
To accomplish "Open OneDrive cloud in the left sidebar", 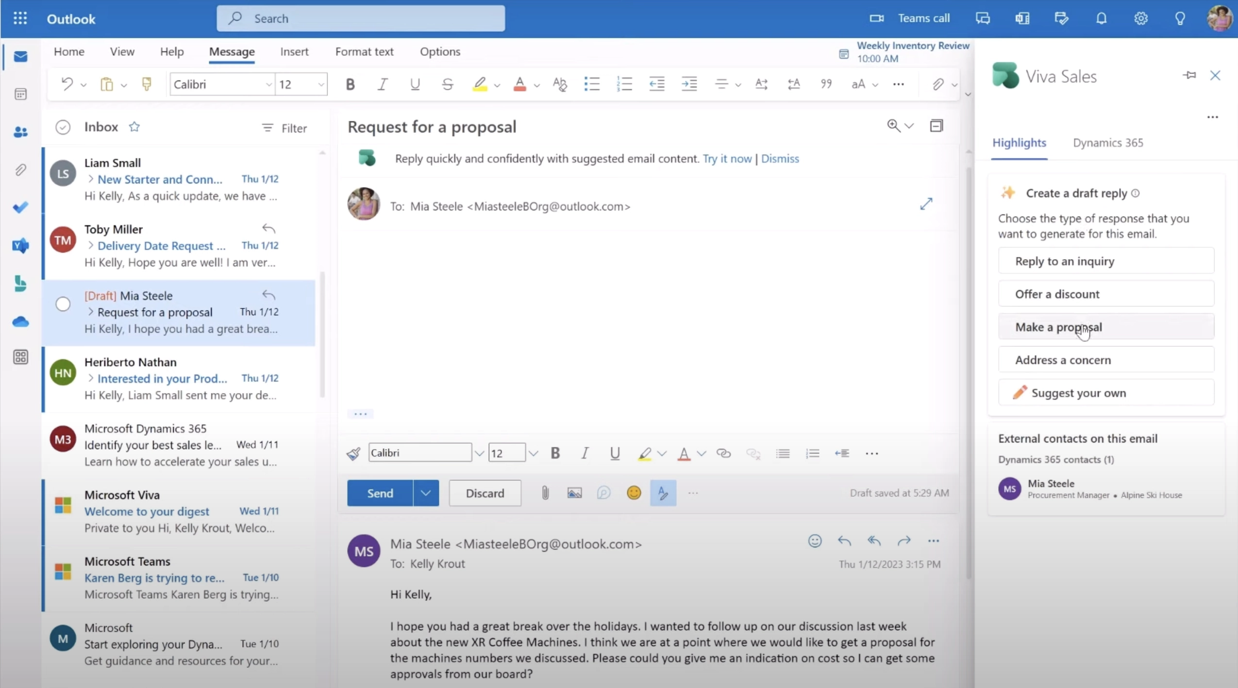I will pyautogui.click(x=20, y=322).
